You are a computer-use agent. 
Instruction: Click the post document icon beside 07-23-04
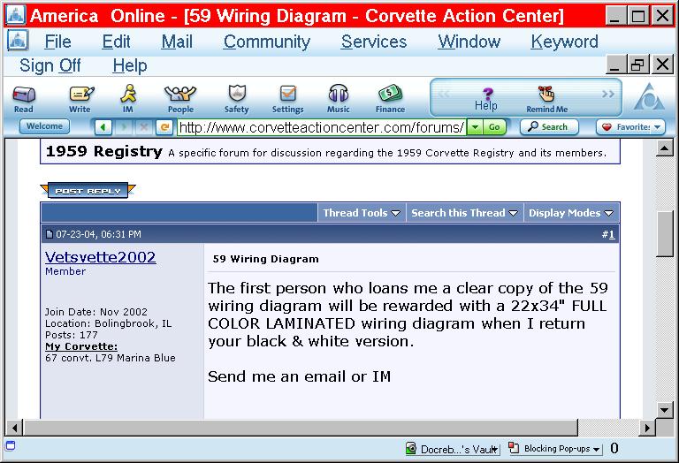pos(50,234)
